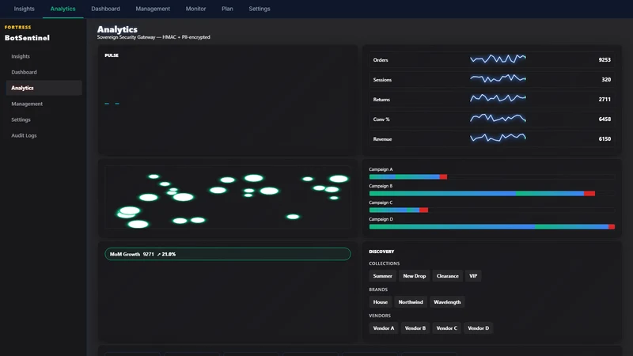The height and width of the screenshot is (356, 633).
Task: Select the Wavelength brand chip
Action: click(447, 302)
